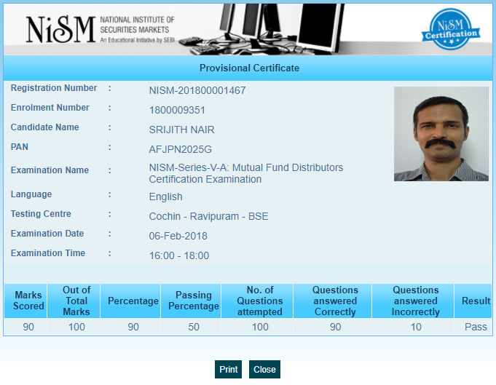Click the Testing Centre label

41,214
